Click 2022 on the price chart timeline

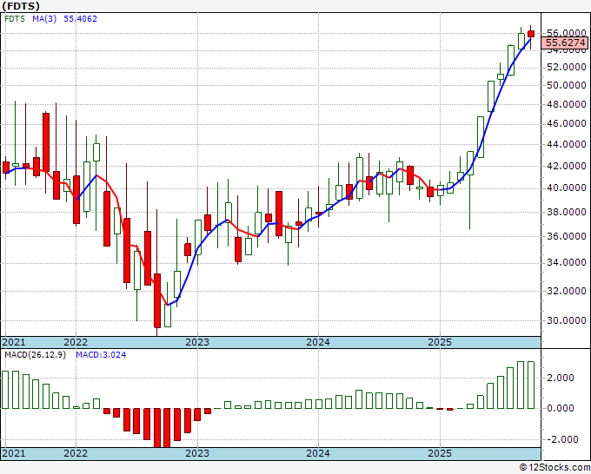click(76, 342)
